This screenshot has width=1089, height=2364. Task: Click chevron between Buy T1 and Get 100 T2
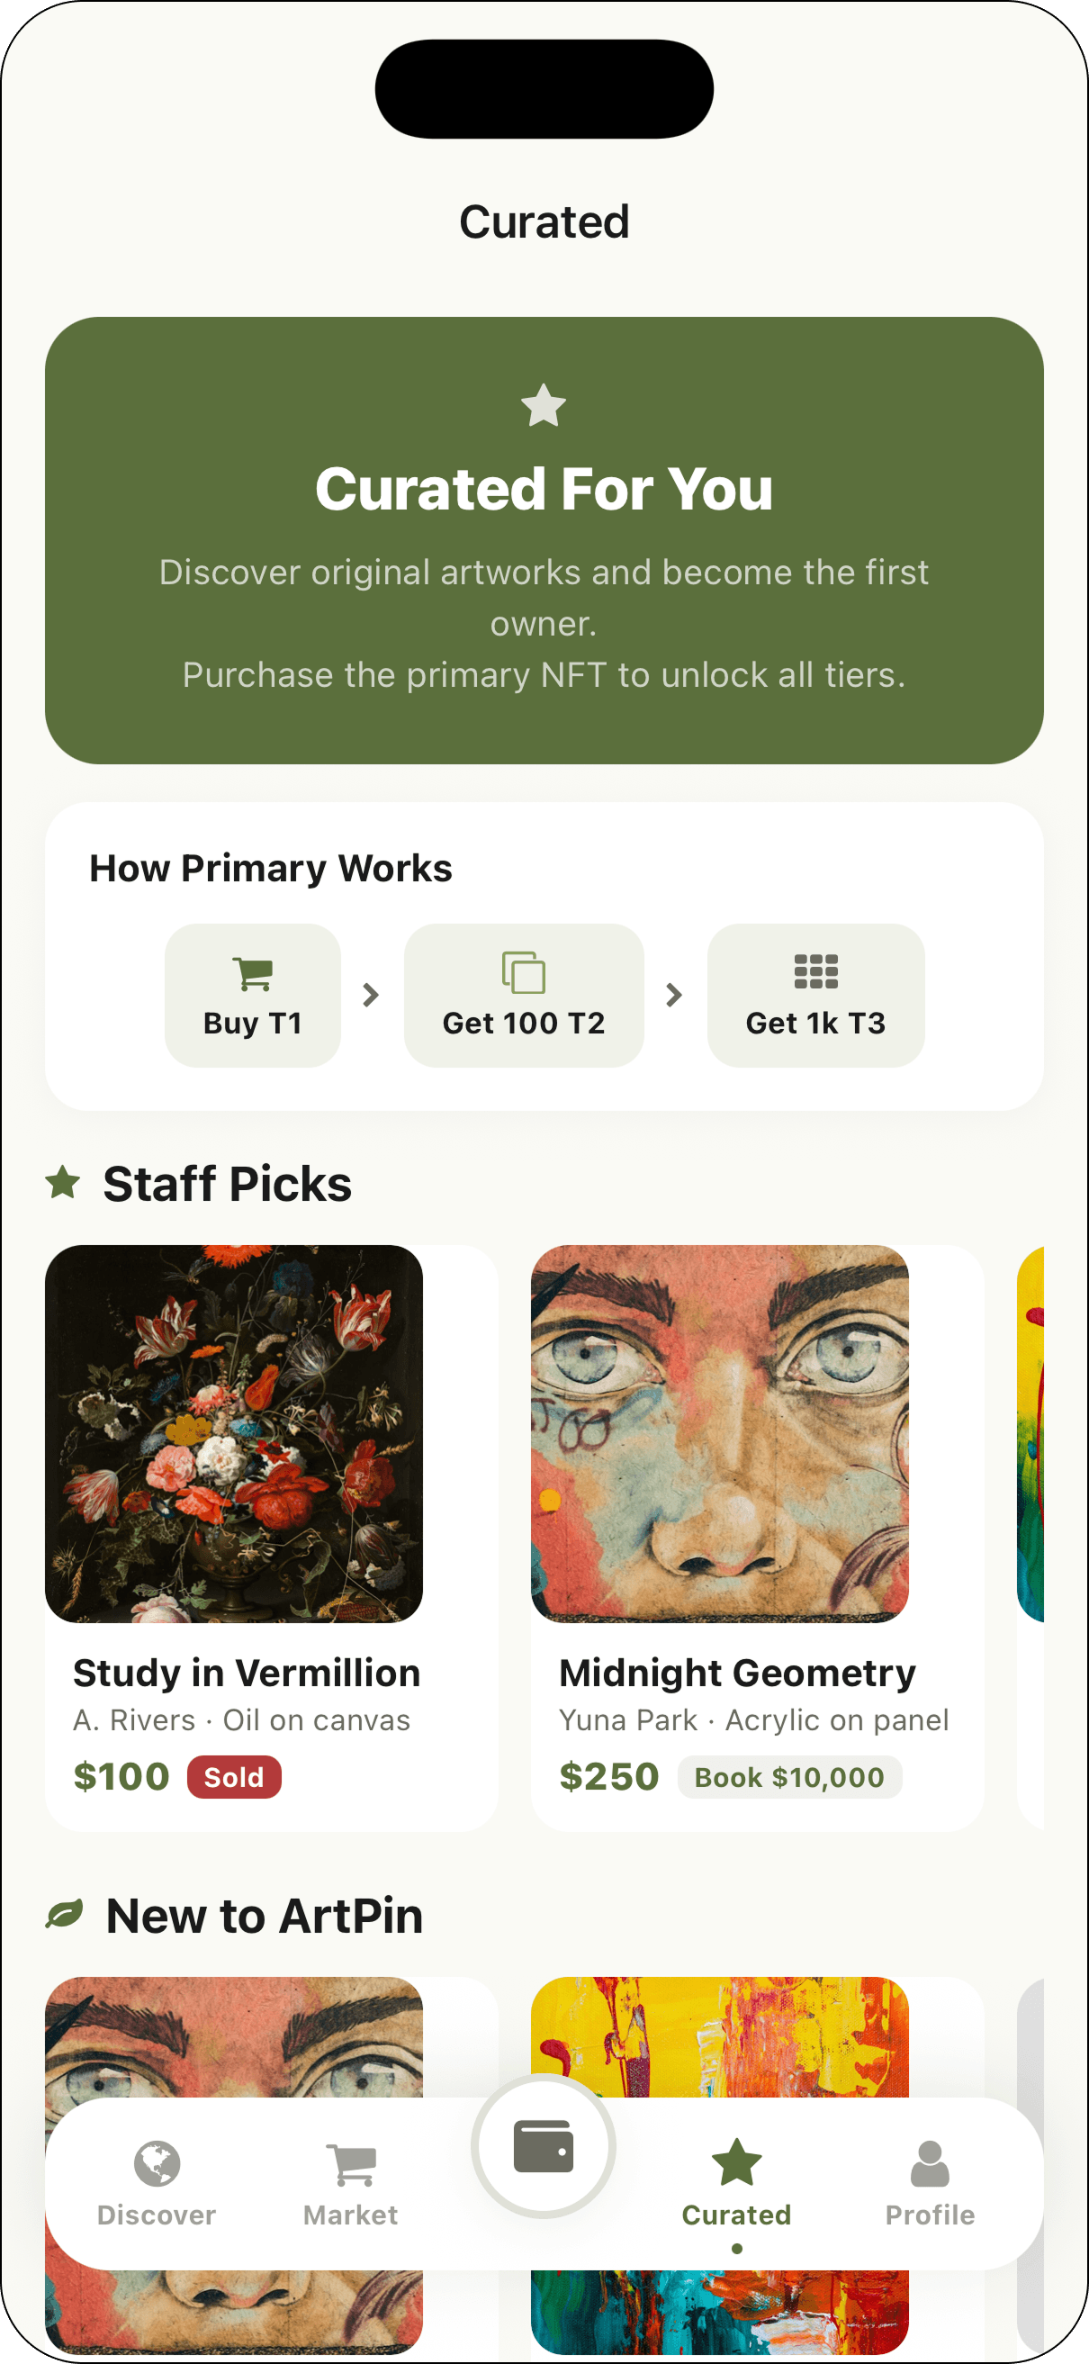(x=371, y=995)
